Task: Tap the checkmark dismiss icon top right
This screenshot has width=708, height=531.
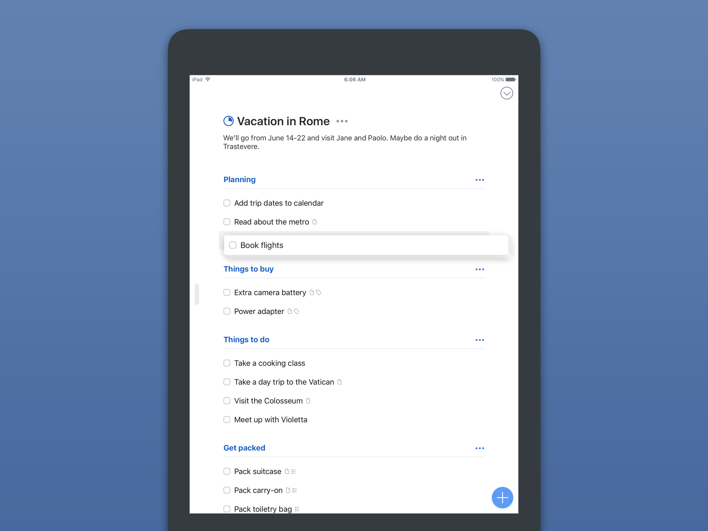Action: 506,93
